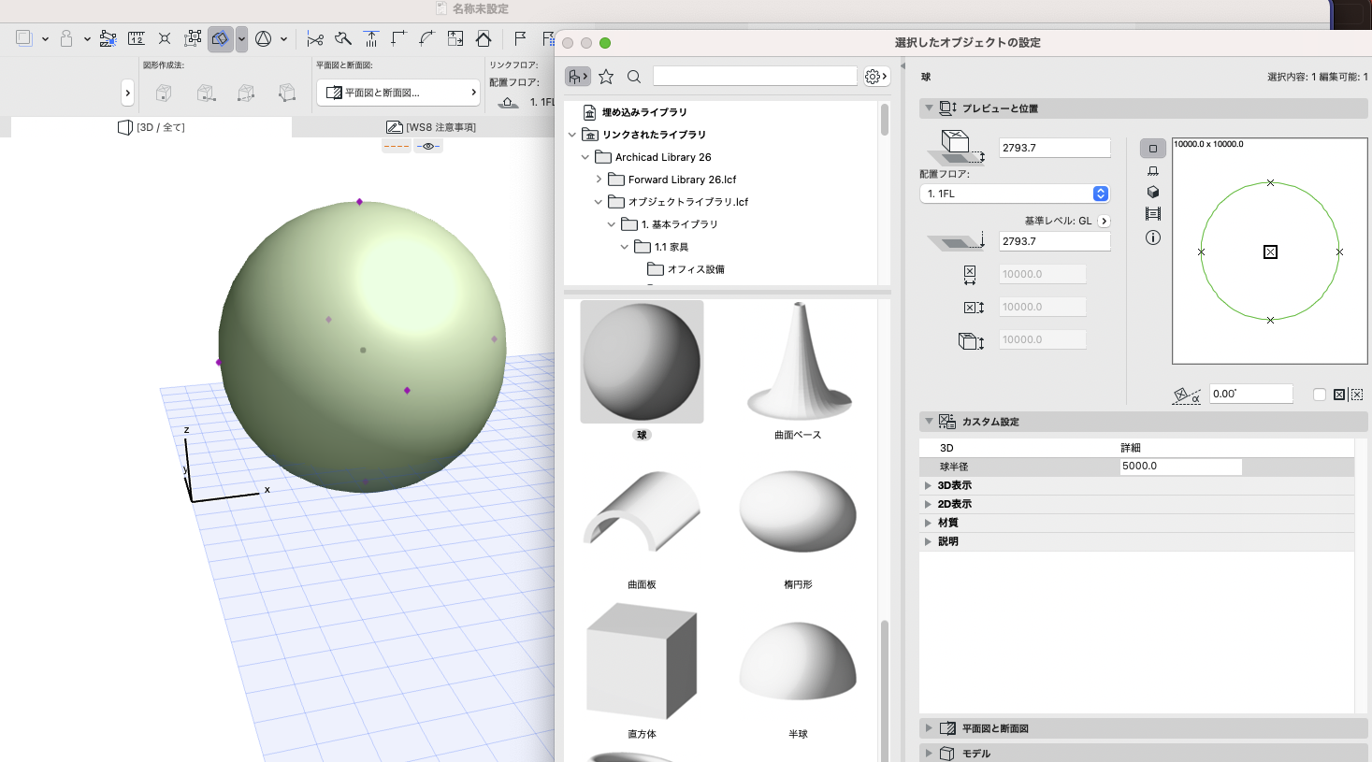Click the dashed crossed-box mirror toggle
The image size is (1372, 762).
pos(1357,395)
